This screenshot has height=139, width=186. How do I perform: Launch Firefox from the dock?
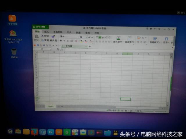click(x=34, y=132)
